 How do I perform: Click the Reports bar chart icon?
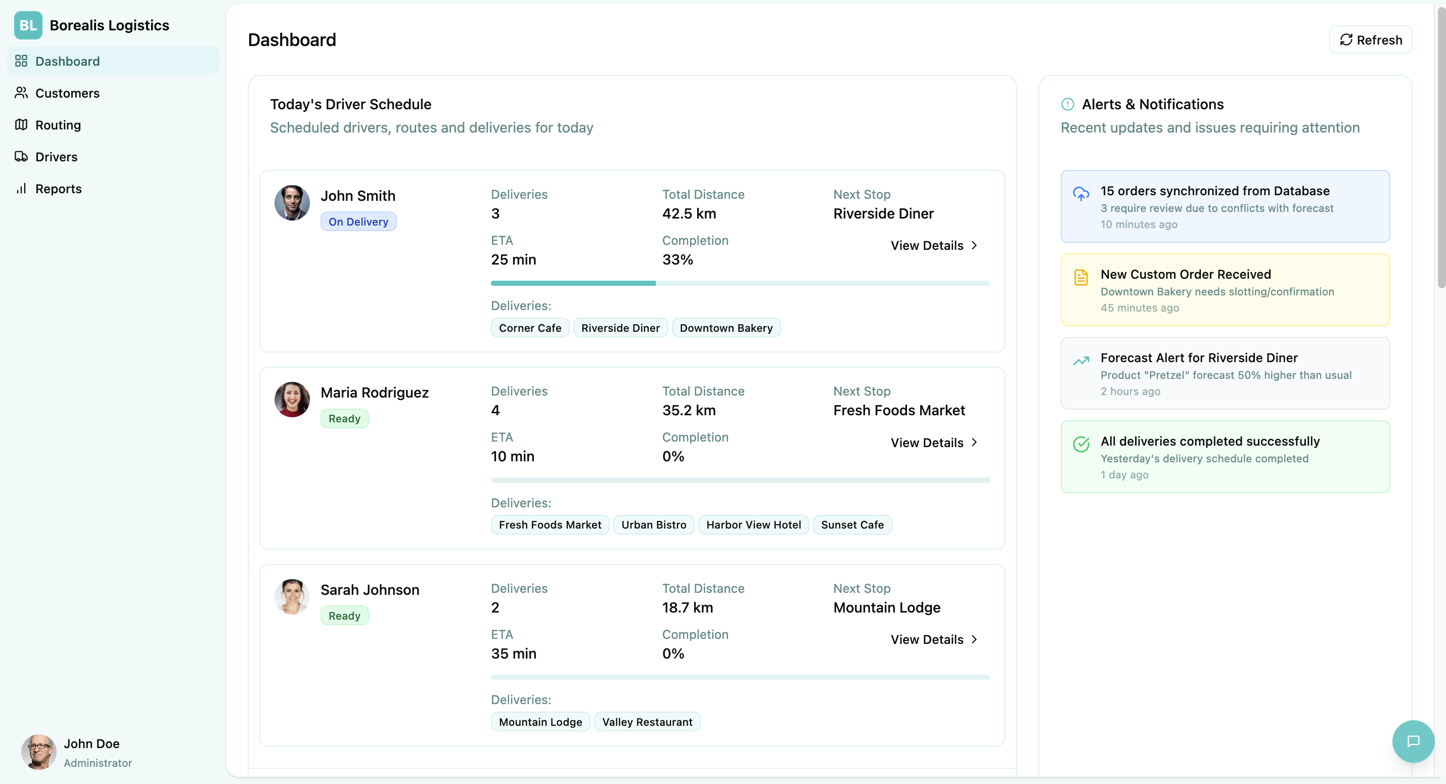pos(21,189)
